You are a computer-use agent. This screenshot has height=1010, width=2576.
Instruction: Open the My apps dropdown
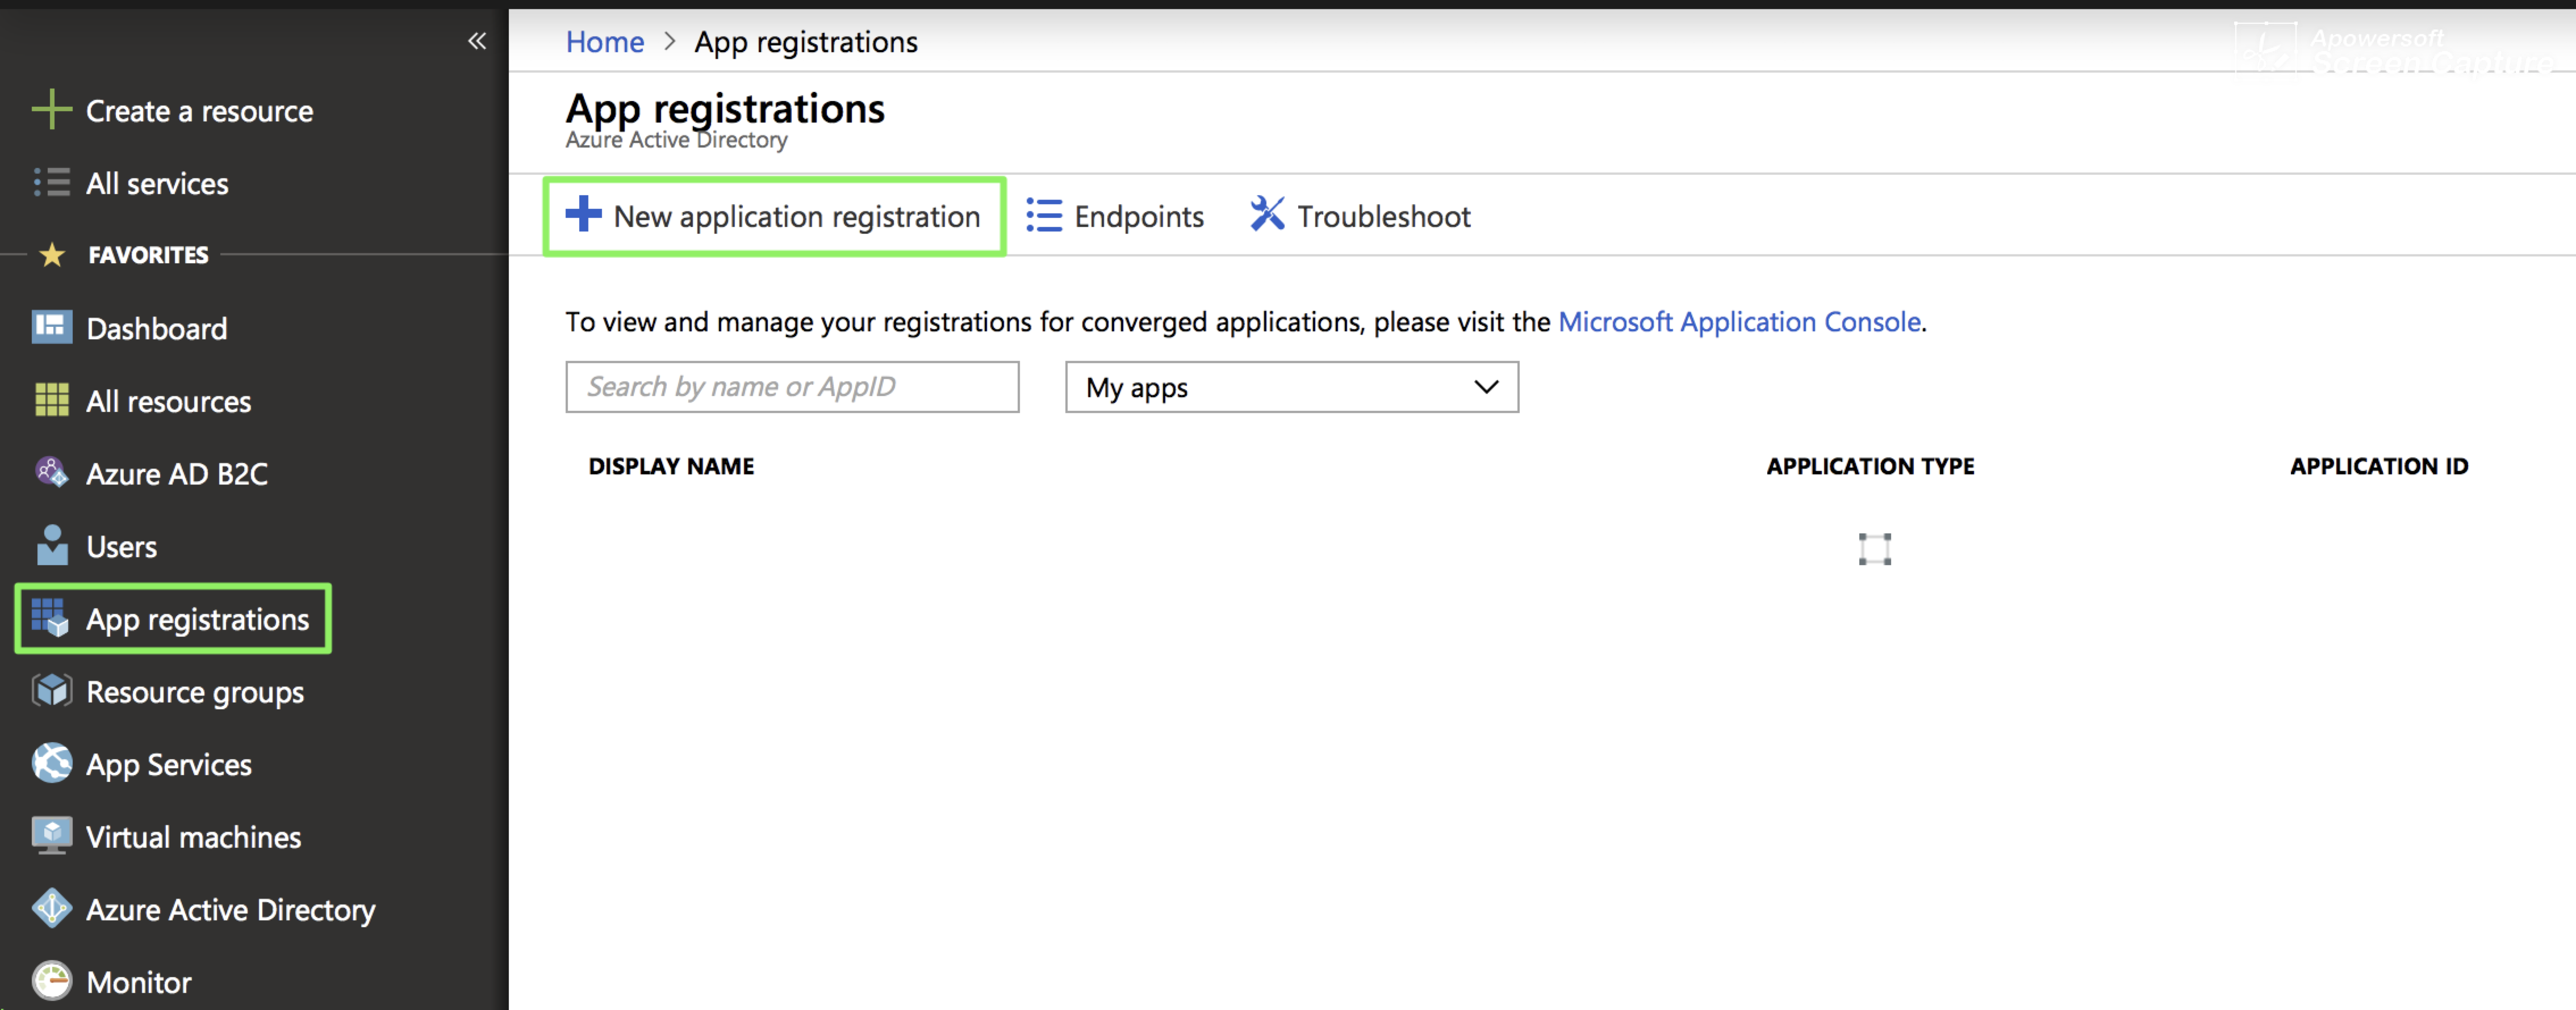(1291, 388)
